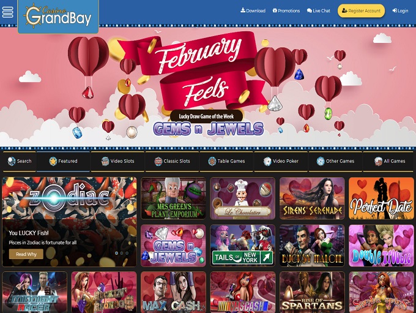Open Rise of Spartans game tile
416x313 pixels.
pyautogui.click(x=312, y=292)
